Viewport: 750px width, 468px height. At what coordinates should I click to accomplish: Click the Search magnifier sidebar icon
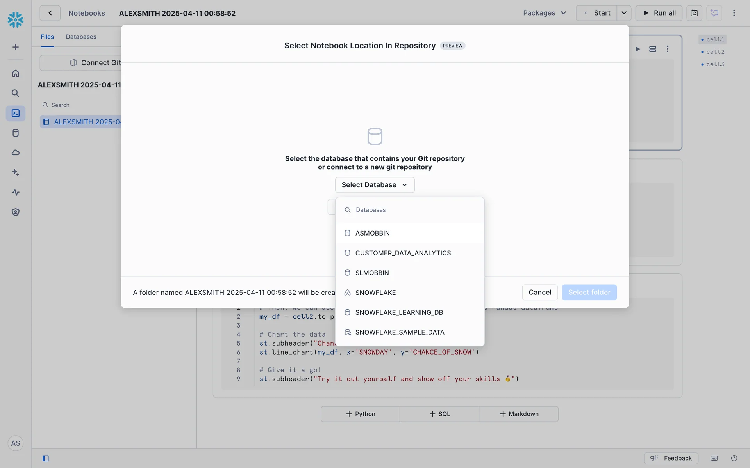point(16,93)
